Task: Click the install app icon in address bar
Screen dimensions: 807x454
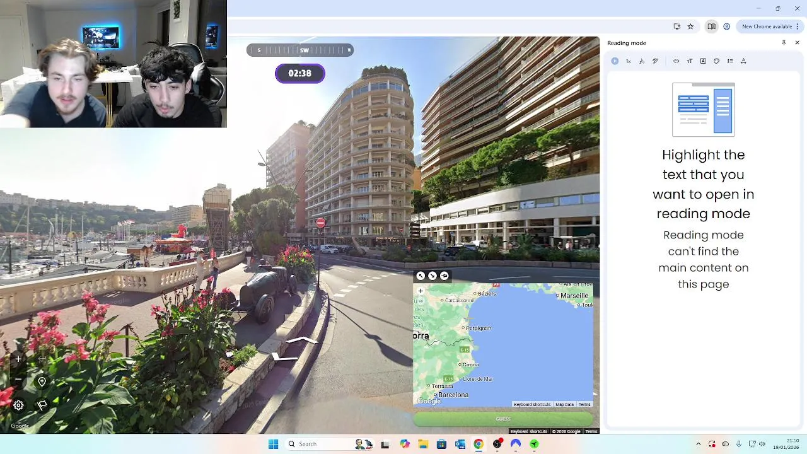Action: [x=676, y=26]
